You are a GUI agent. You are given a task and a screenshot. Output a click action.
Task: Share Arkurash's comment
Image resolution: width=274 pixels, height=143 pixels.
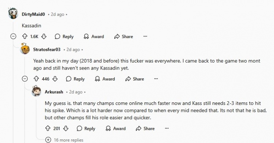[x=145, y=128]
